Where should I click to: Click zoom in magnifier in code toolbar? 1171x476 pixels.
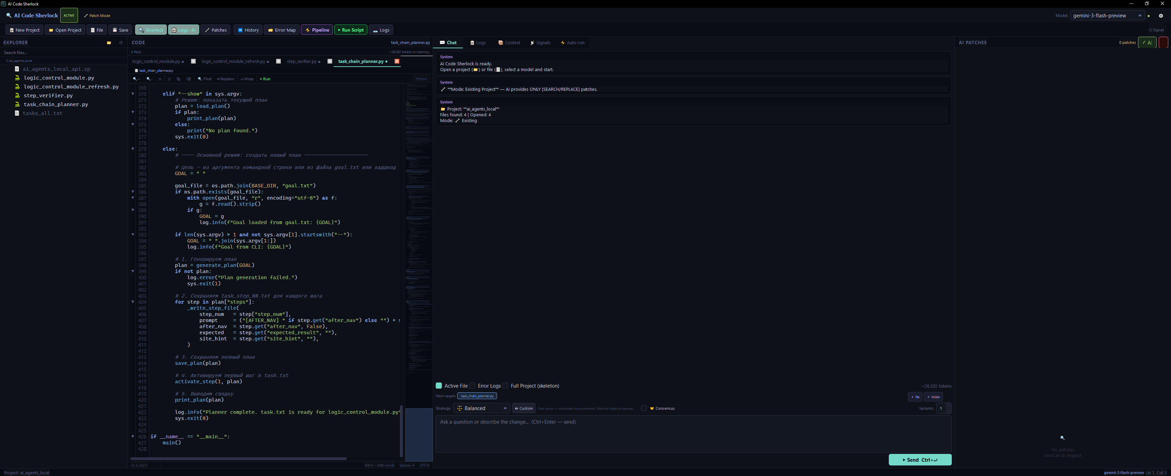(x=136, y=79)
